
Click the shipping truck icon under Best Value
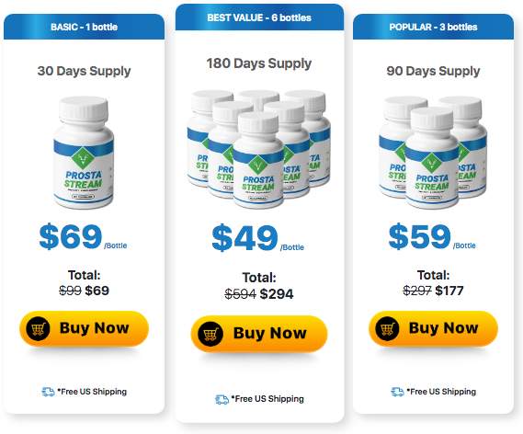pyautogui.click(x=222, y=399)
